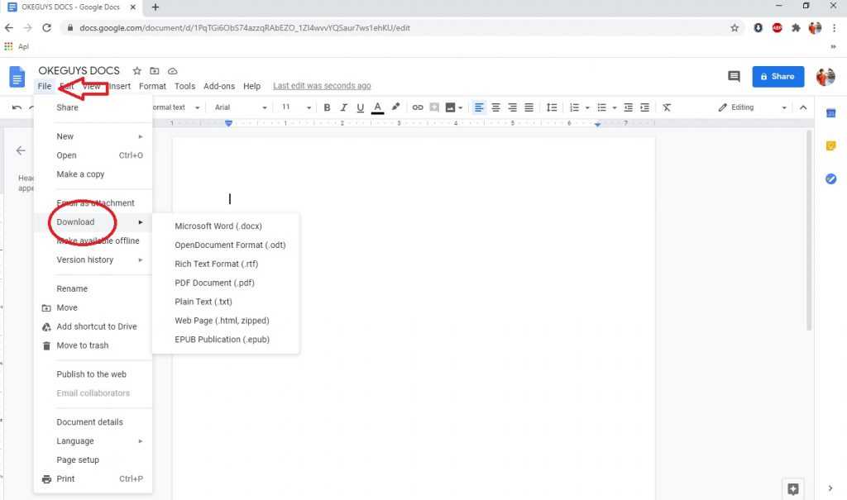Decrease the indent
This screenshot has height=500, width=847.
tap(629, 107)
